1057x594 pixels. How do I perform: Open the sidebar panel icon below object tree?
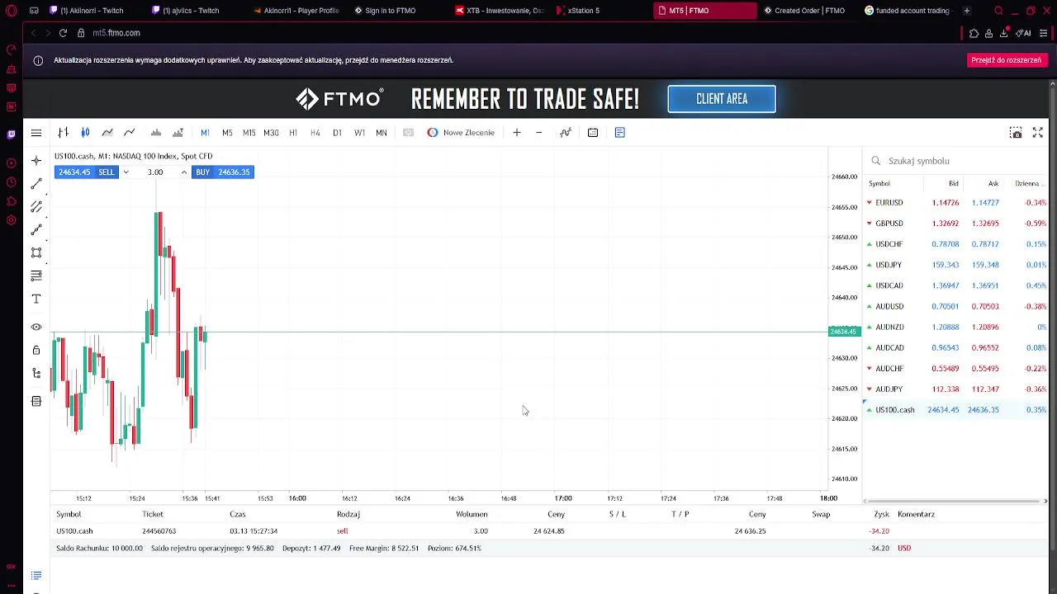click(36, 401)
